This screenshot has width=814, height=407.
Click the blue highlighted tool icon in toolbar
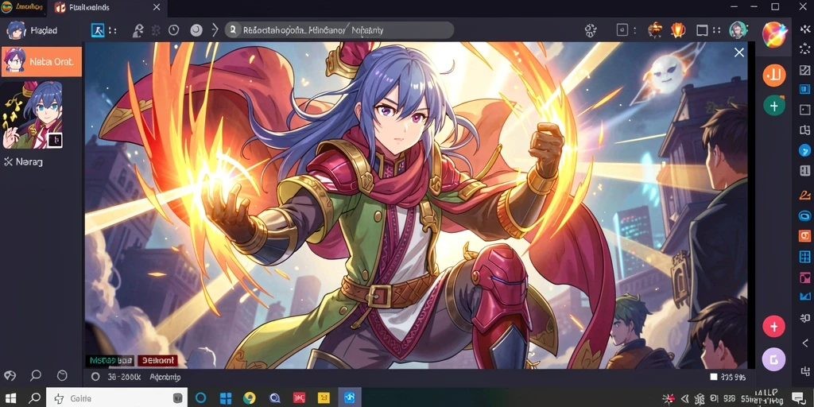click(x=98, y=31)
